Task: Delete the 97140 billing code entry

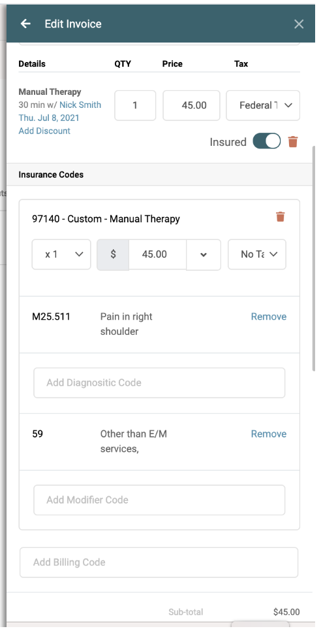Action: pos(281,217)
